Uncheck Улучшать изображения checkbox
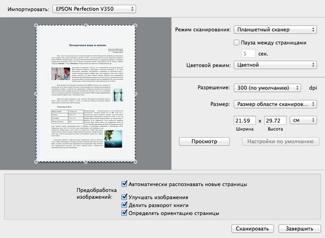The width and height of the screenshot is (325, 238). point(124,197)
